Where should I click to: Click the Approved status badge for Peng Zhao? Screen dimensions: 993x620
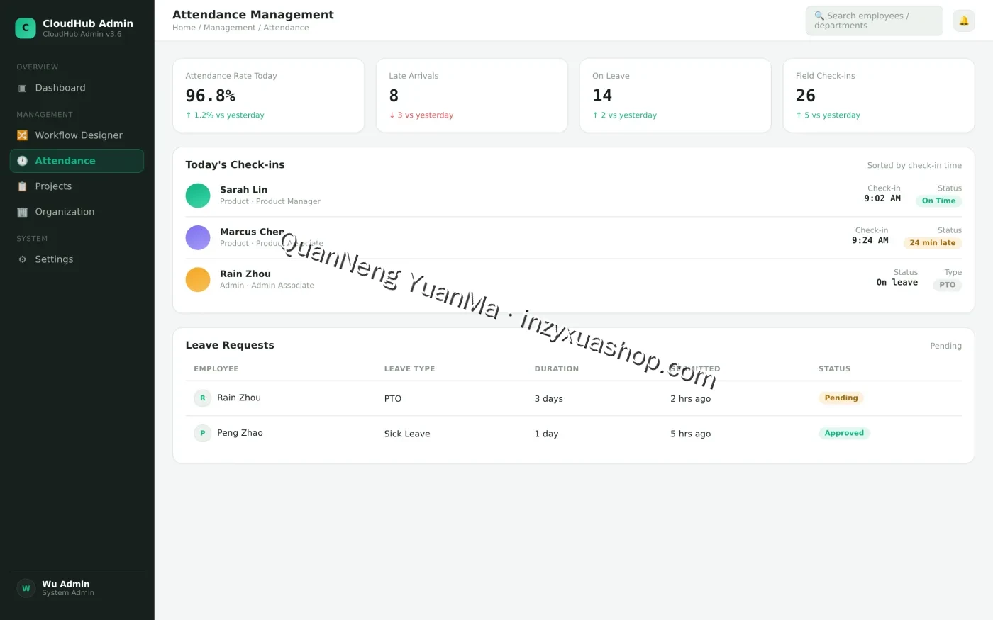pos(844,433)
